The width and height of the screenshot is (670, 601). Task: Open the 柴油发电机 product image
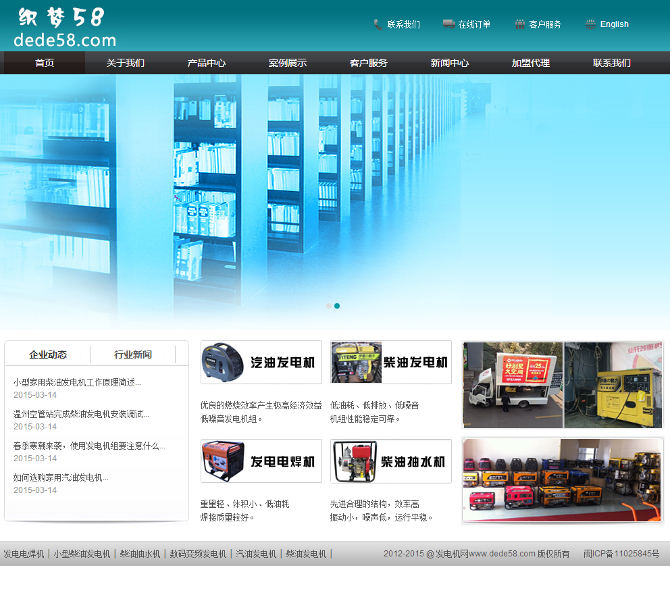[x=391, y=362]
